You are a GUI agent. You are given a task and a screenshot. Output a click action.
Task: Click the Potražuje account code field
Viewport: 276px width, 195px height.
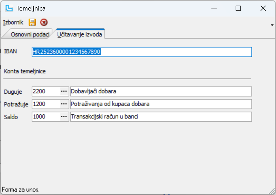(46, 104)
